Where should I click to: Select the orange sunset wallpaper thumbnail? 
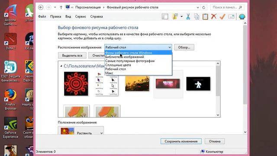[137, 84]
